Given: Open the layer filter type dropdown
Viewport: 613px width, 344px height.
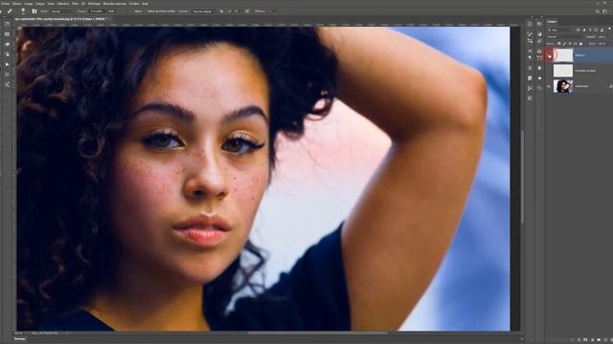Looking at the screenshot, I should click(x=559, y=30).
